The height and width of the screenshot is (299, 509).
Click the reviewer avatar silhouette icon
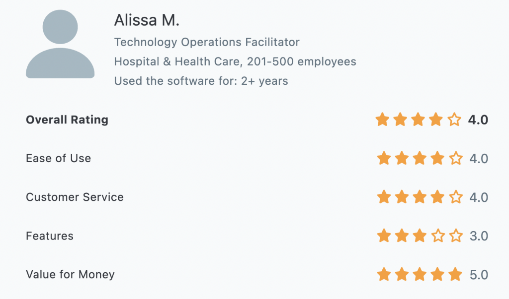[60, 45]
